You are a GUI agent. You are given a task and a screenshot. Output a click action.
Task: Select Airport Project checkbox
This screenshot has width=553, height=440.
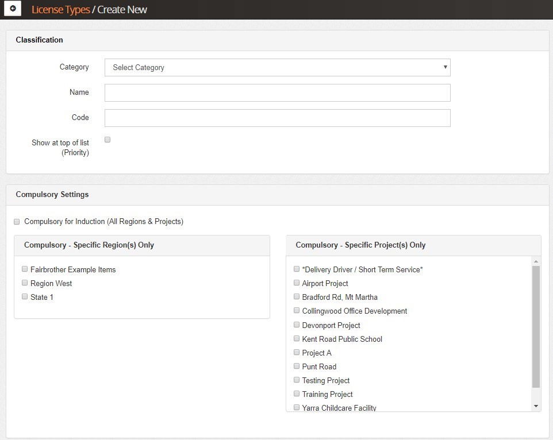[297, 283]
